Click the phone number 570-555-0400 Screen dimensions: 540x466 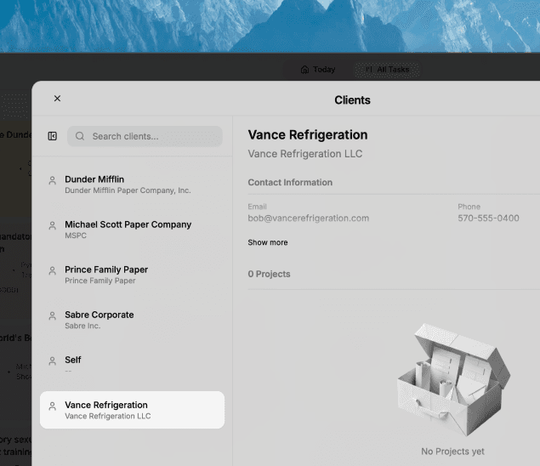(488, 219)
